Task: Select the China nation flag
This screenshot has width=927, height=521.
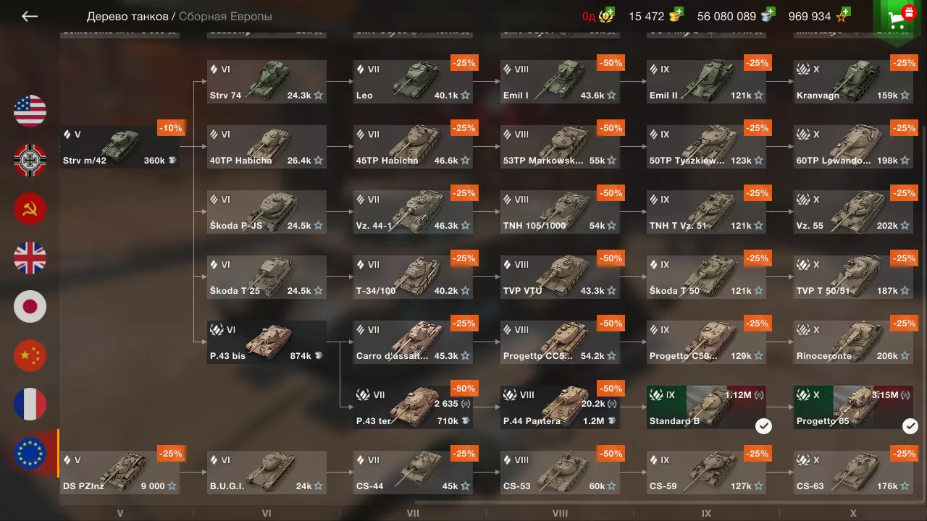Action: (30, 356)
